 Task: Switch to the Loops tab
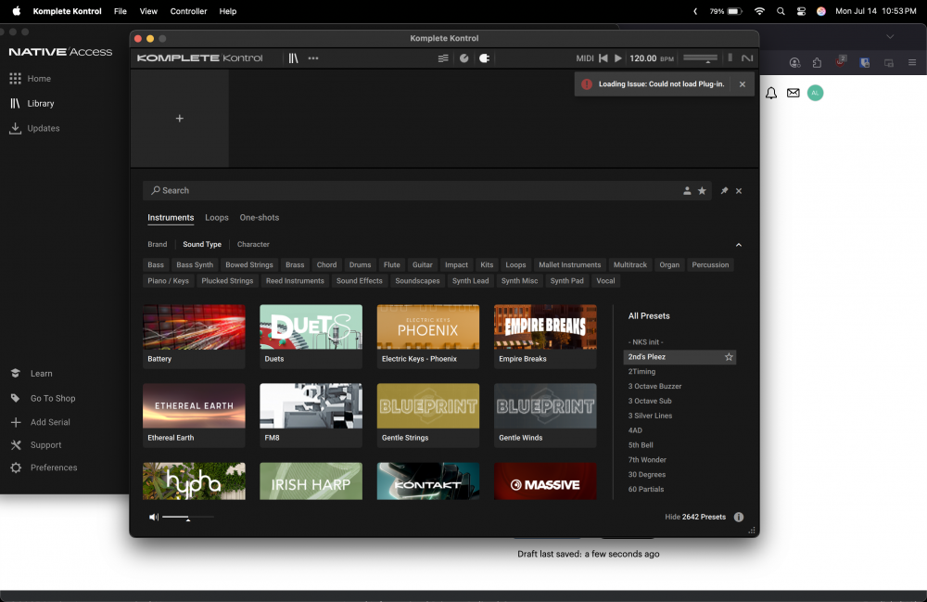tap(217, 218)
